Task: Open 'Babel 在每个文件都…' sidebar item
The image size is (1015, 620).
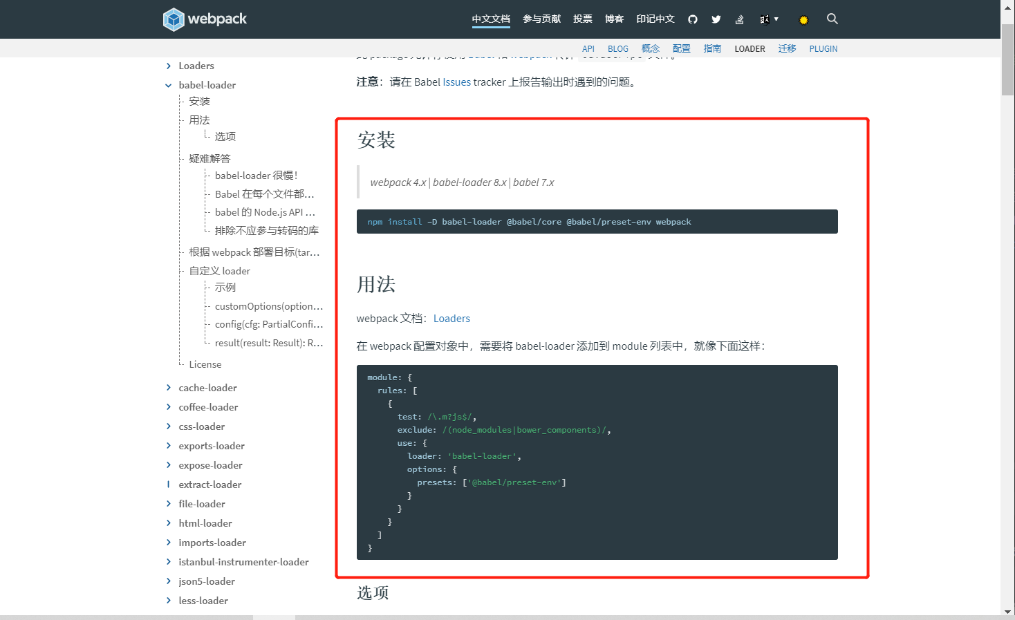Action: pyautogui.click(x=264, y=194)
